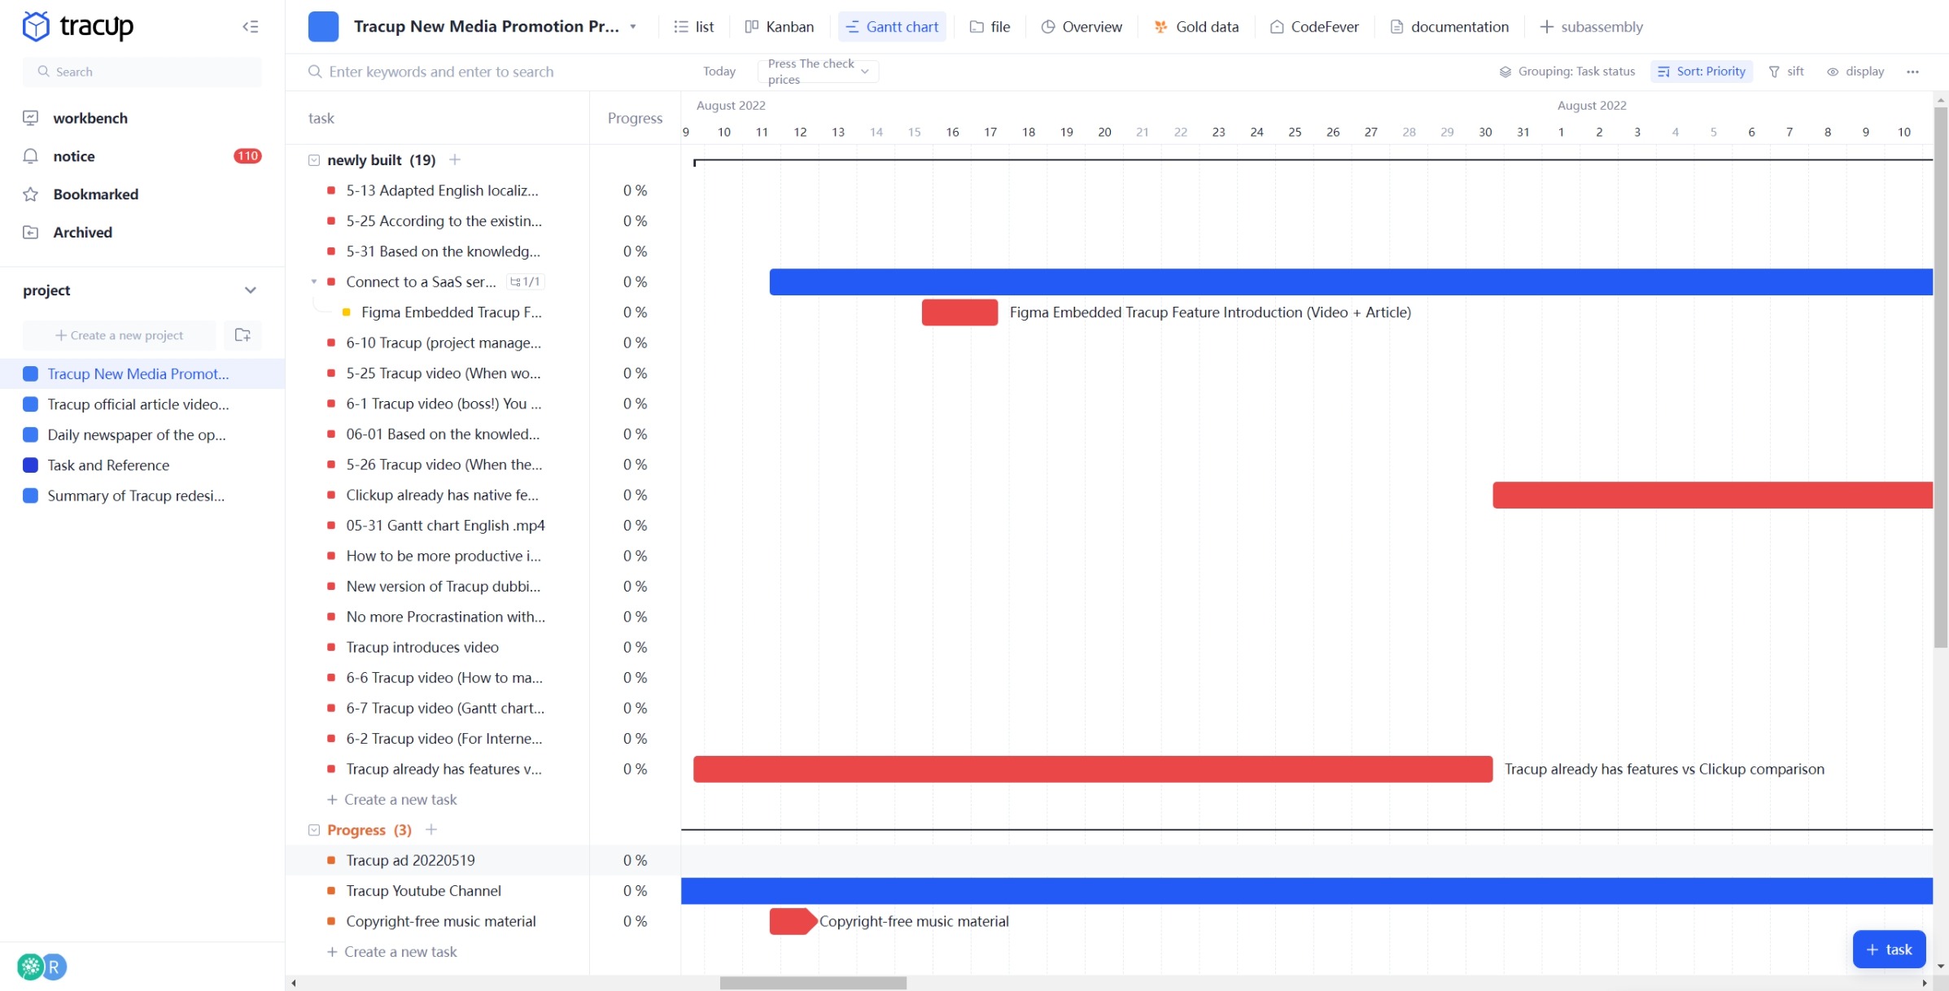Click the Figma Embedded Tracup red Gantt bar

coord(959,312)
